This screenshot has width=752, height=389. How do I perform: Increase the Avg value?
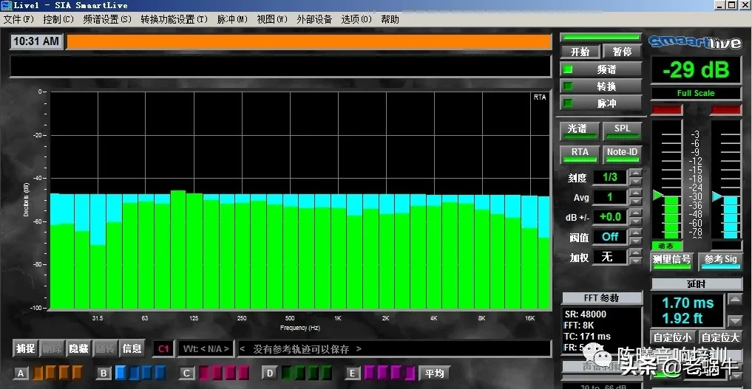(x=635, y=193)
